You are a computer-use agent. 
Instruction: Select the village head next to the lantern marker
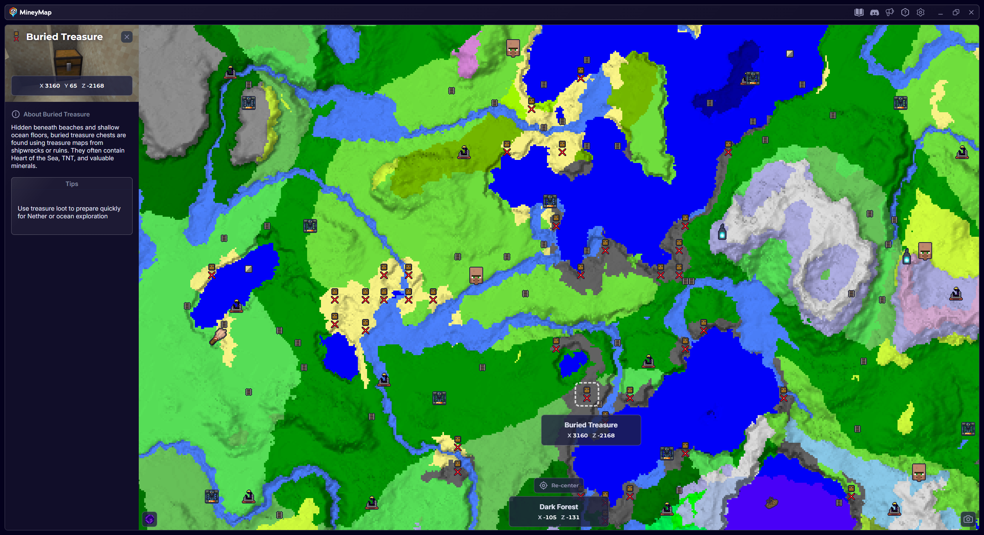click(925, 251)
